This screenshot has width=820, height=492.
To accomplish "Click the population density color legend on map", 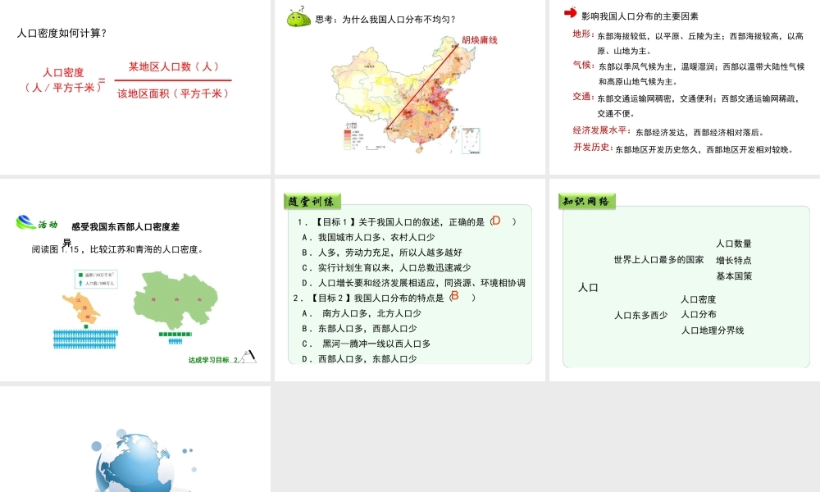I will 350,136.
